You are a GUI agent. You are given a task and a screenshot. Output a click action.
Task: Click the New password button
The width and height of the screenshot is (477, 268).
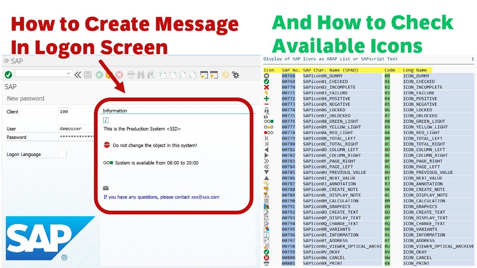point(26,98)
